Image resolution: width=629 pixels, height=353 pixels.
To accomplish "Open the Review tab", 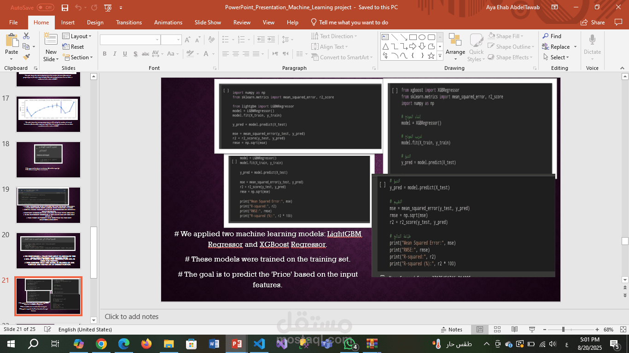I will coord(242,22).
